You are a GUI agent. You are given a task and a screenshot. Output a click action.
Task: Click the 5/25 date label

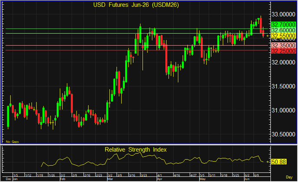236,175
